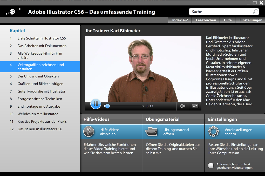265x176 pixels.
Task: Open the Hilfe tab
Action: 228,20
